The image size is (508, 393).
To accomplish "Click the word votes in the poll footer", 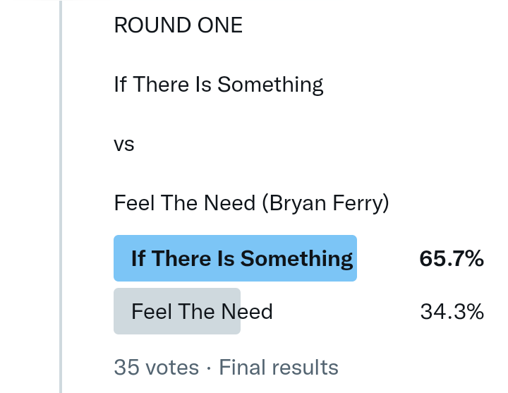I will tap(170, 368).
